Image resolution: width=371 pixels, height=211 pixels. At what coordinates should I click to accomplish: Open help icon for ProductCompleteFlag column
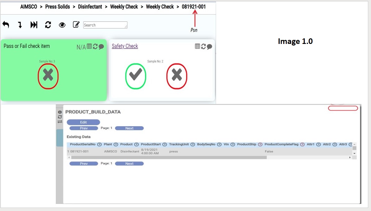[302, 144]
